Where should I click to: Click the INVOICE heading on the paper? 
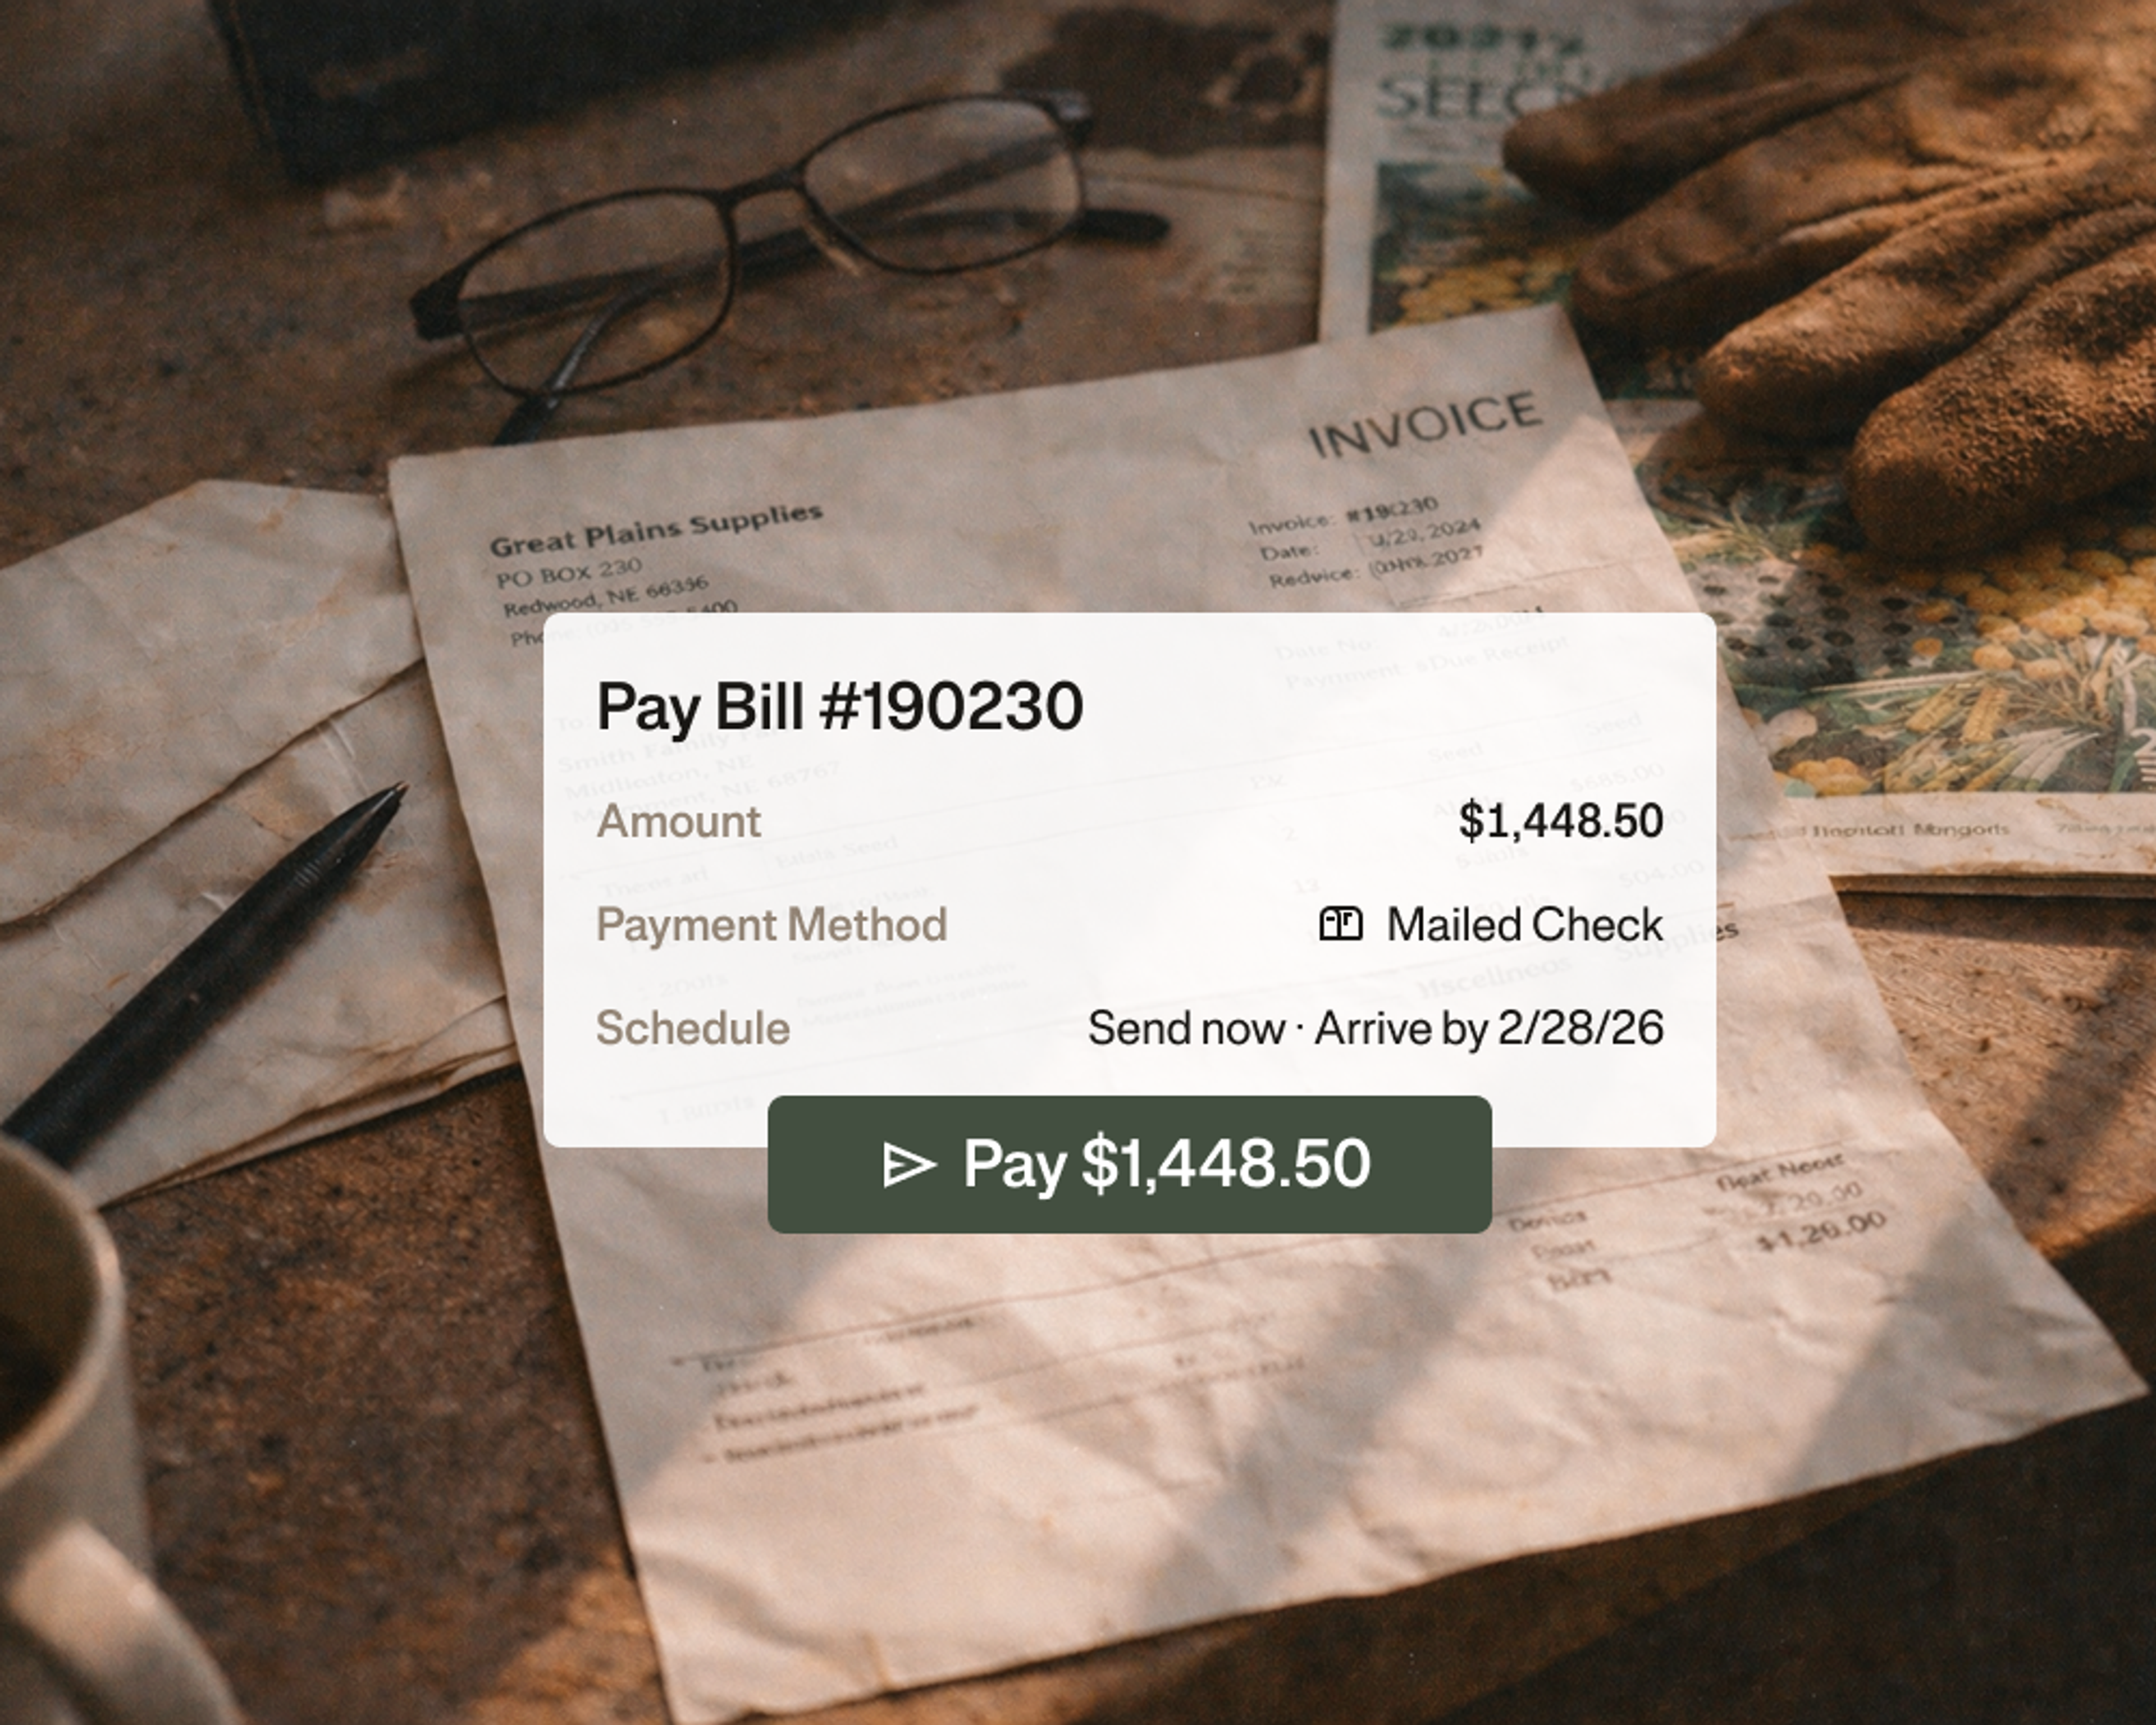pyautogui.click(x=1424, y=424)
